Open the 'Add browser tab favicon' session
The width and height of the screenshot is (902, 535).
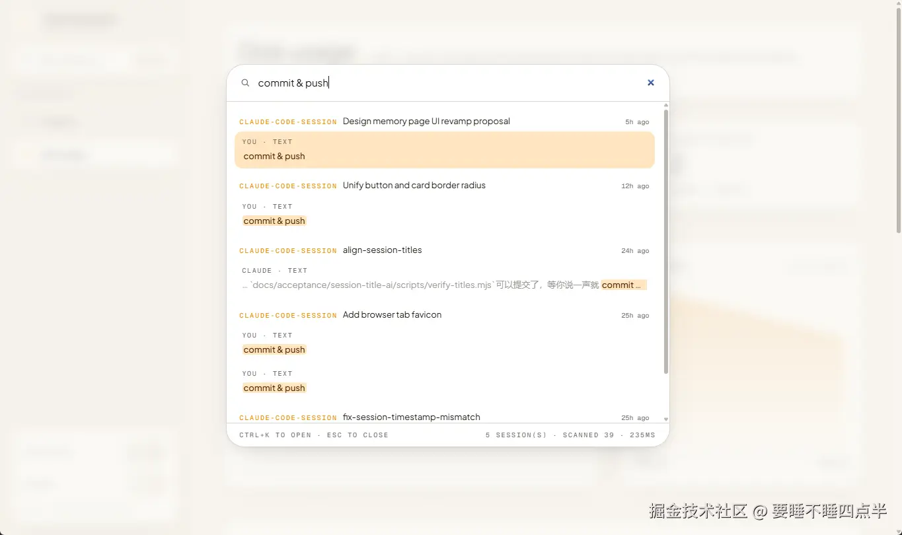click(x=392, y=315)
